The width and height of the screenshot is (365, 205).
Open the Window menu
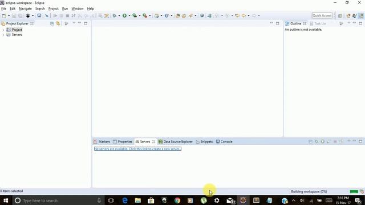78,9
